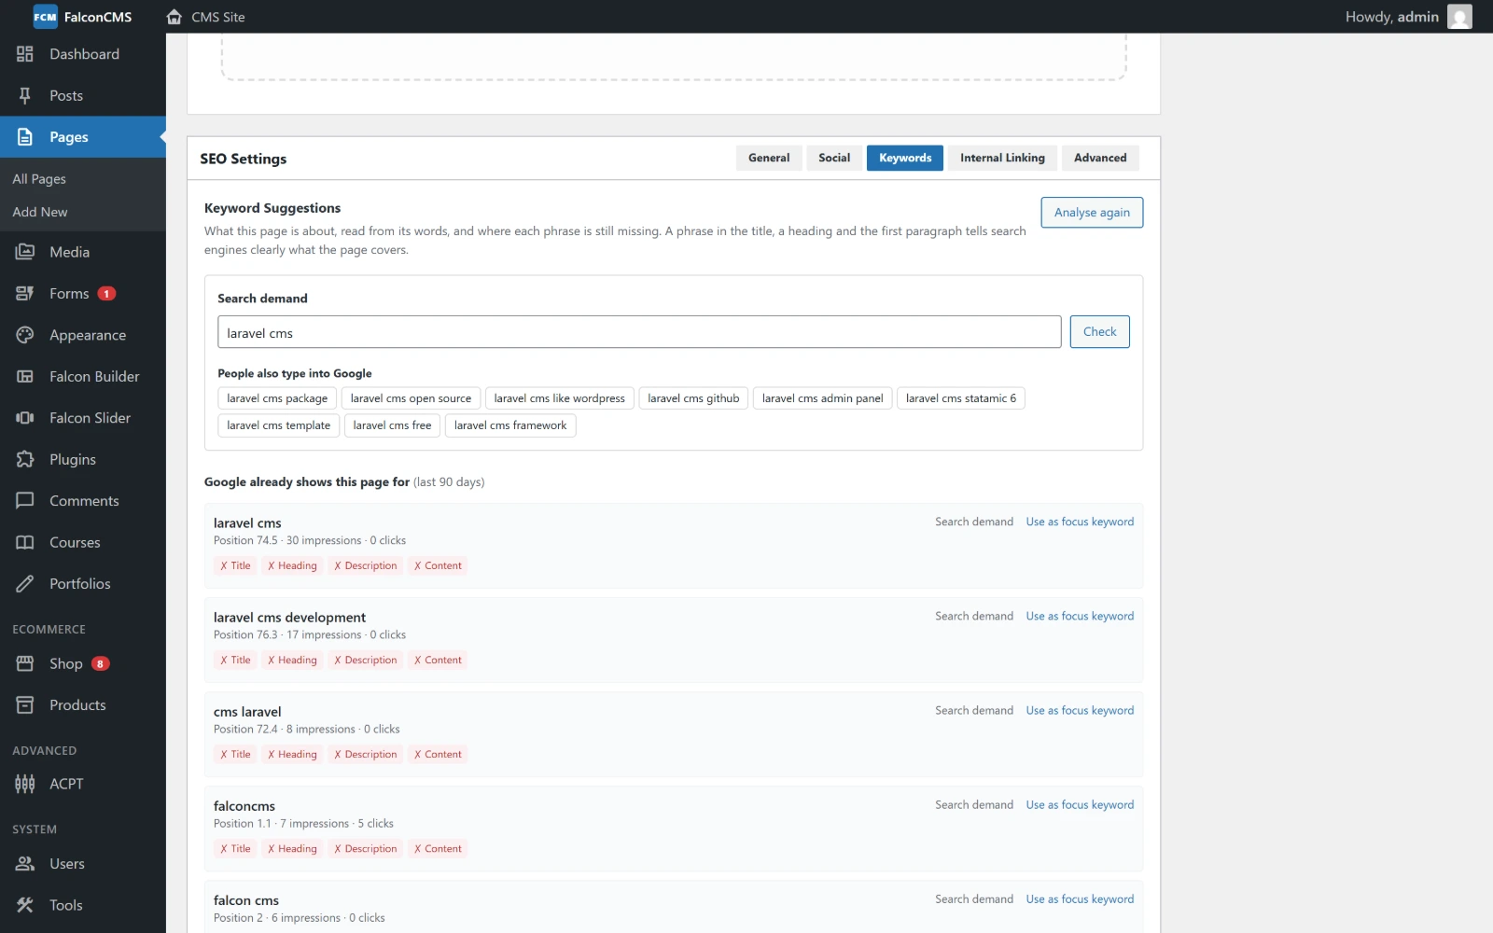Click Forms notification badge showing 1

tap(106, 294)
